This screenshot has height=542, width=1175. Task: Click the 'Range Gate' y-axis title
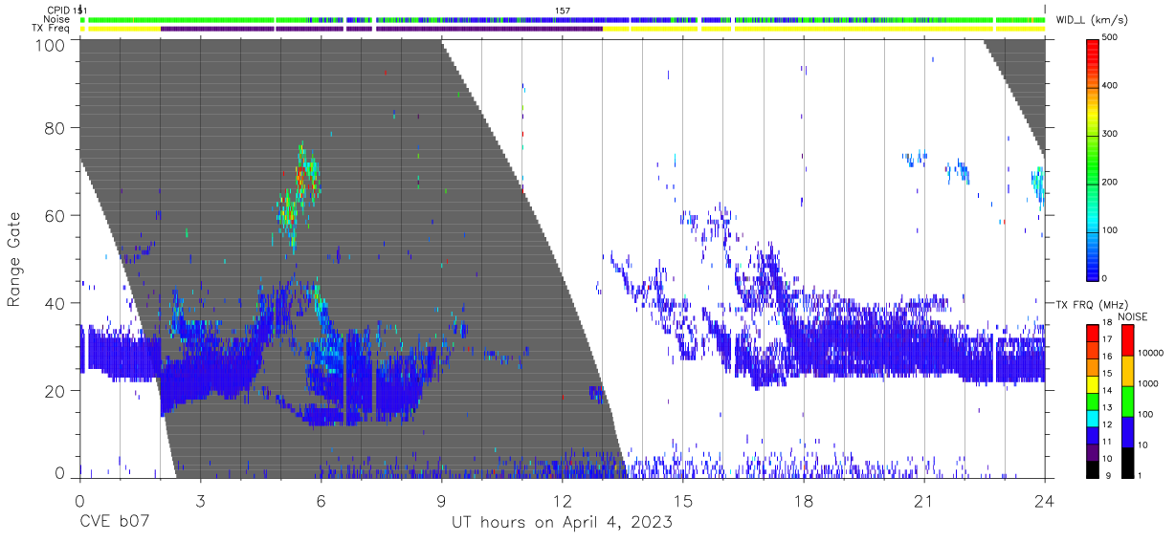[x=14, y=260]
